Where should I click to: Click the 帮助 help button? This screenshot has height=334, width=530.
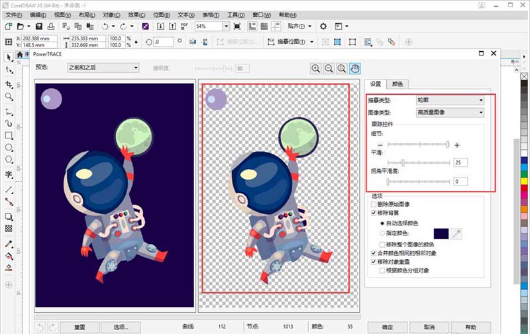point(471,327)
